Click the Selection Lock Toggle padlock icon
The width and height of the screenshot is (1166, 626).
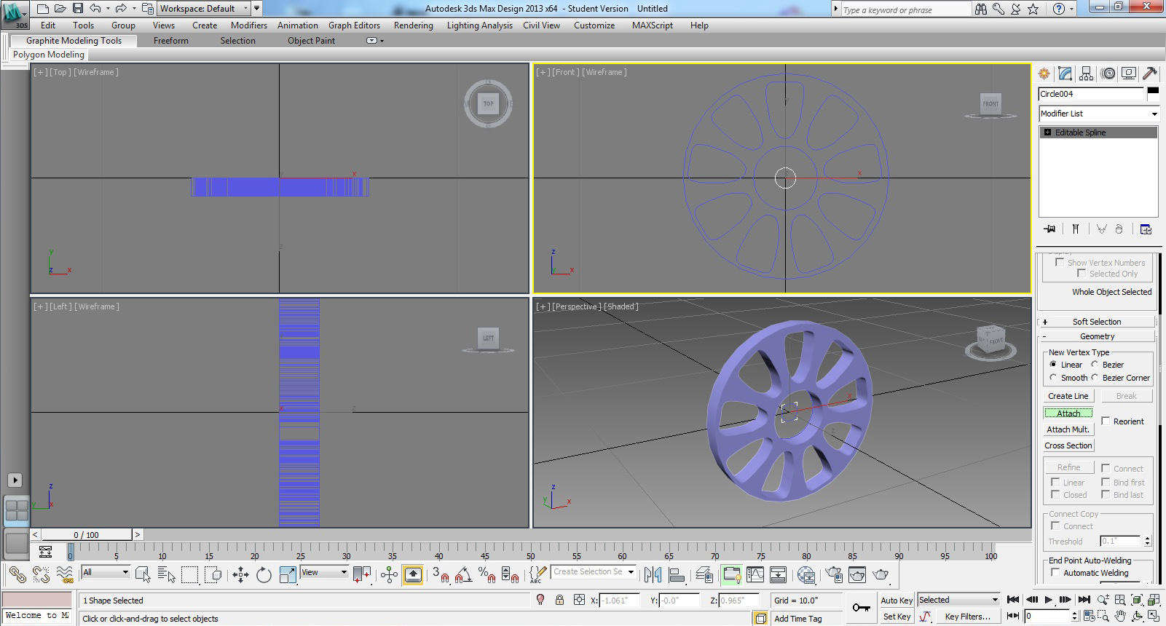point(559,600)
